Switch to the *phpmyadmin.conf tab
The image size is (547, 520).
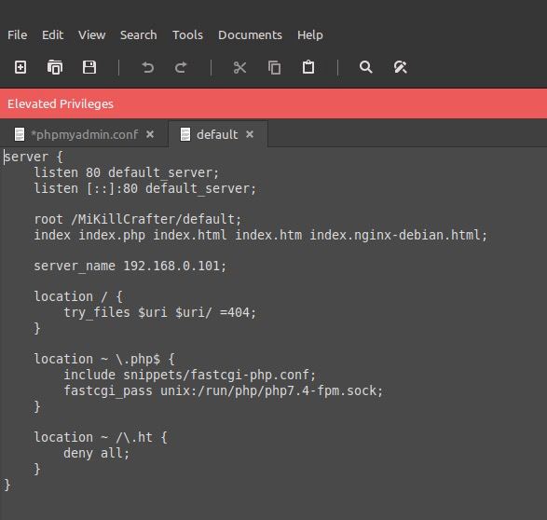click(85, 134)
